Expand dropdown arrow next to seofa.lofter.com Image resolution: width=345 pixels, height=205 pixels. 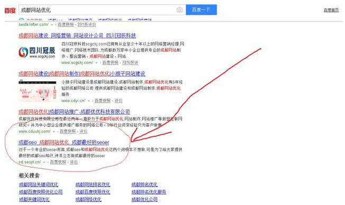click(x=52, y=25)
